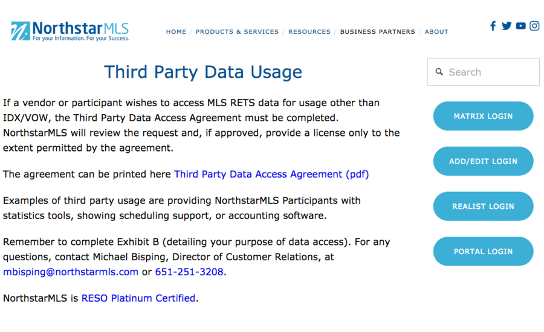The width and height of the screenshot is (544, 332).
Task: Click the text 'NorthstarMLS is'
Action: point(40,298)
